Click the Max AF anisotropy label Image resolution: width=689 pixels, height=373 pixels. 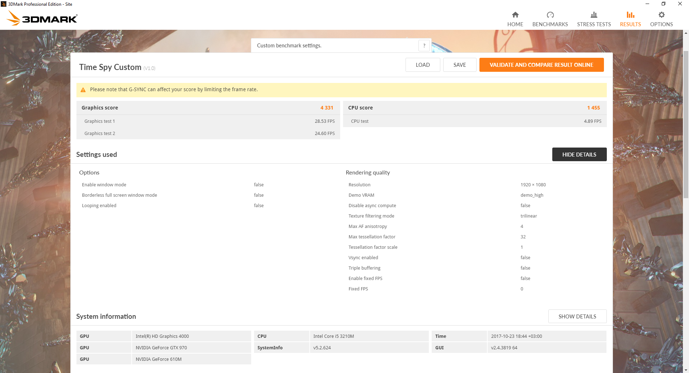click(367, 227)
